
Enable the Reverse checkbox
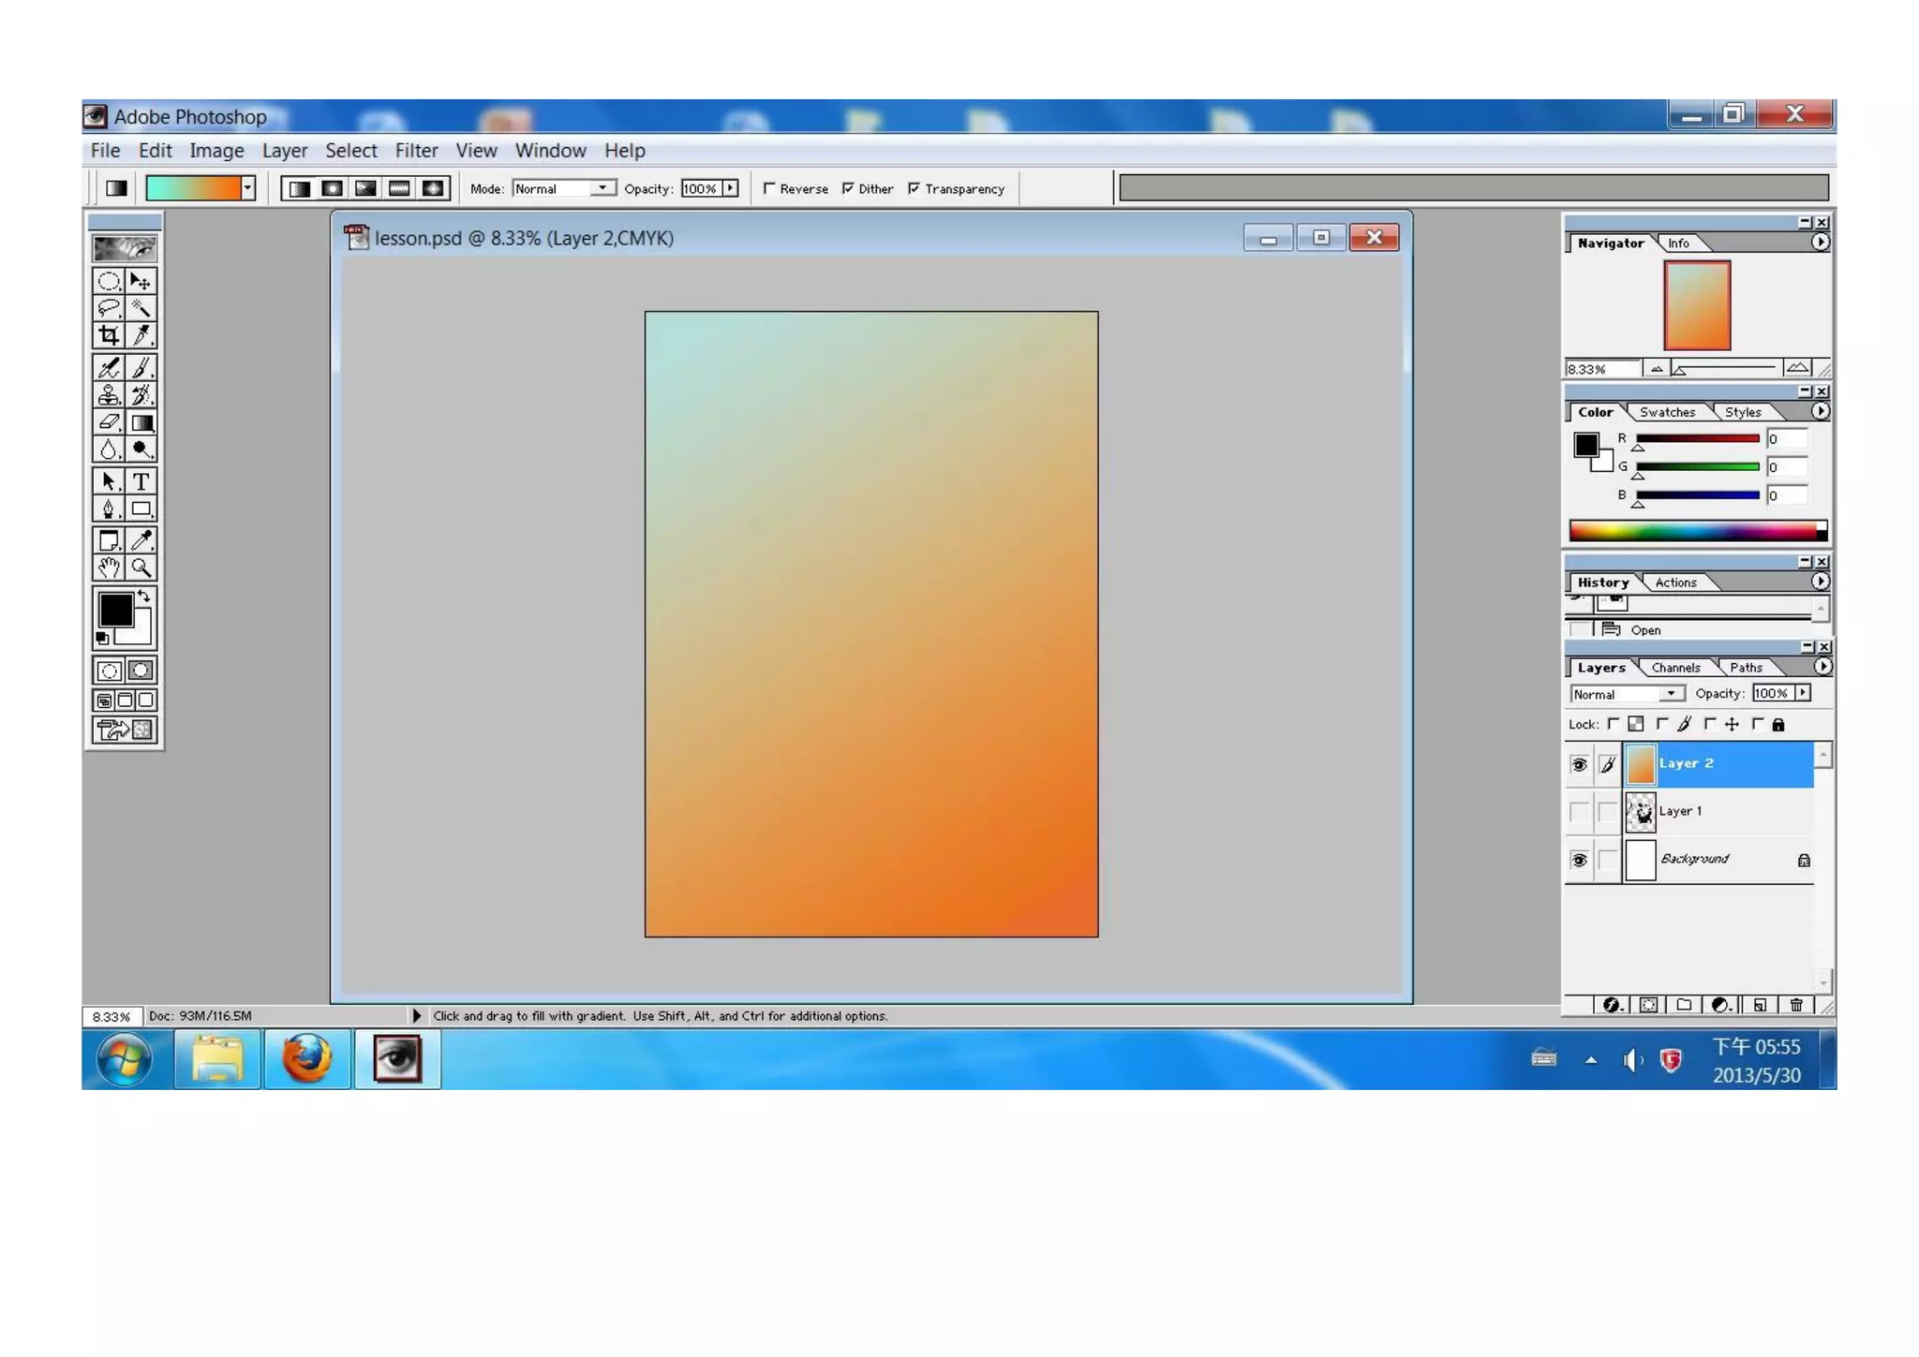tap(769, 188)
